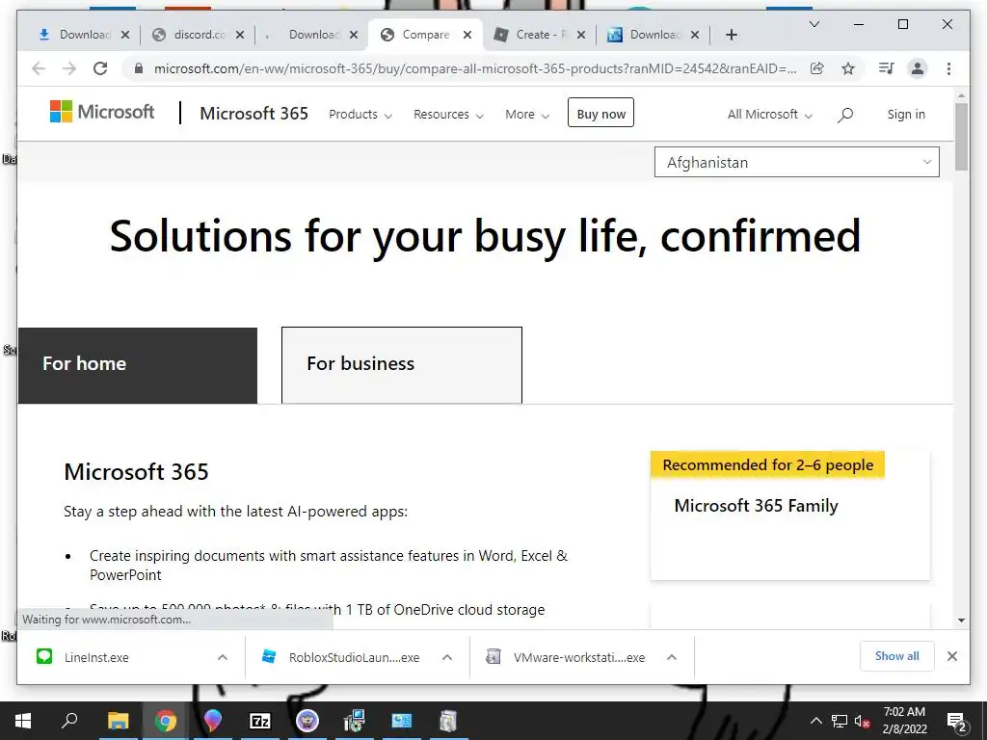Click the muted volume tray icon
Screen dimensions: 987x740
862,721
